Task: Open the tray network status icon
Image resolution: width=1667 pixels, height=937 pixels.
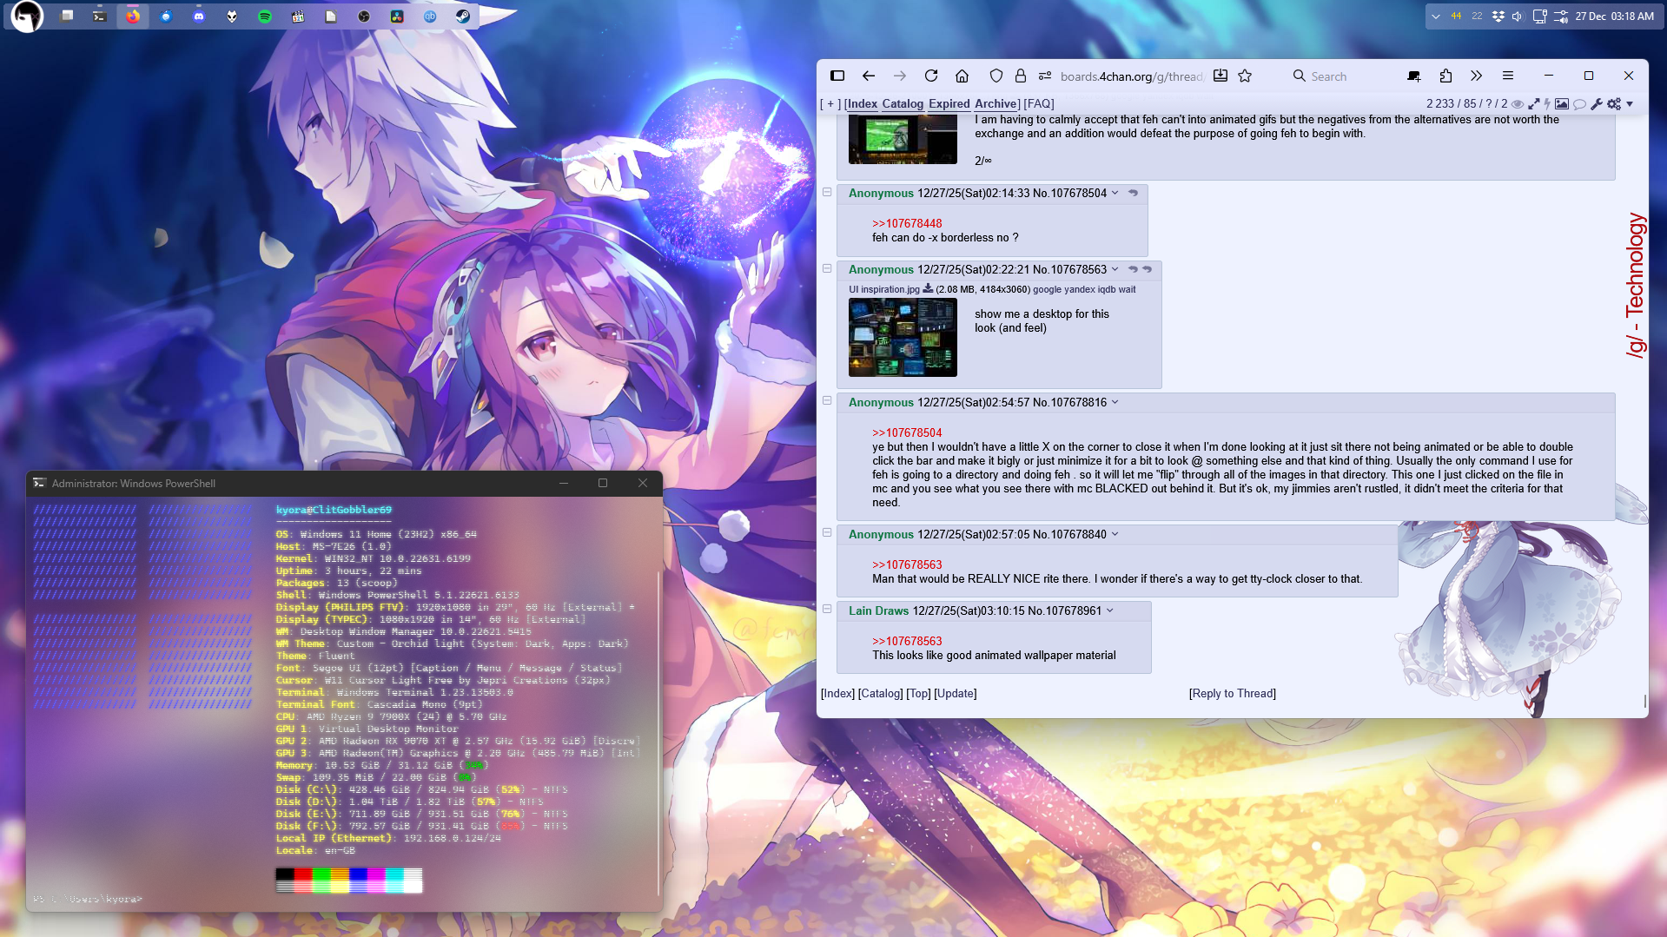Action: (1539, 16)
